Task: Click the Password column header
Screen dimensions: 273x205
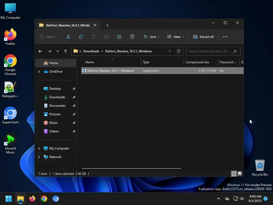Action: pyautogui.click(x=228, y=62)
